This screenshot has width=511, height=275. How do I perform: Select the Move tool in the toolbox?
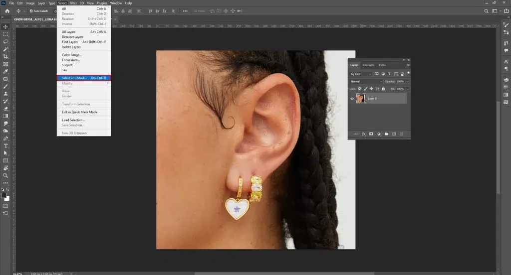coord(5,27)
